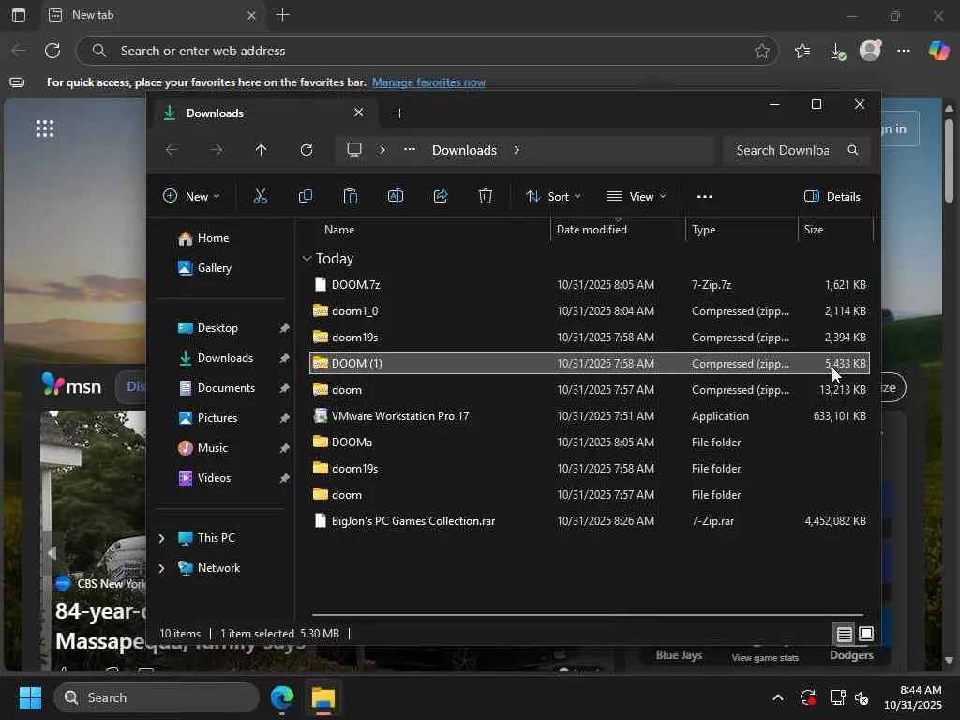This screenshot has height=720, width=960.
Task: Switch to large thumbnails view icon
Action: (866, 634)
